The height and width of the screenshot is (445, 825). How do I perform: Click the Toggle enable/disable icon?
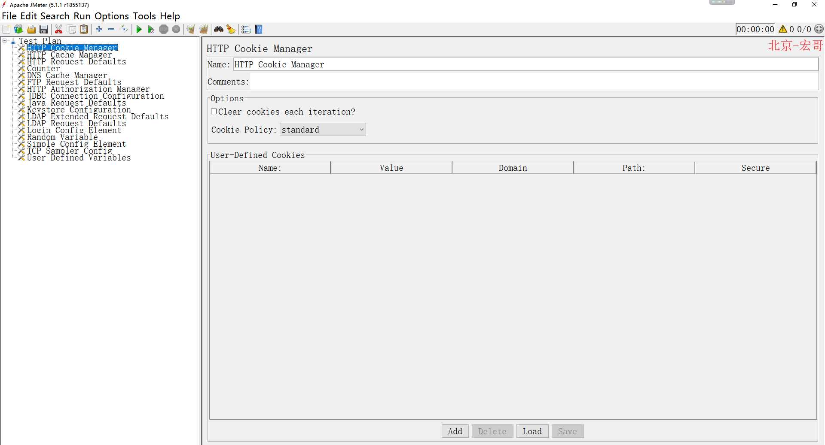[124, 29]
